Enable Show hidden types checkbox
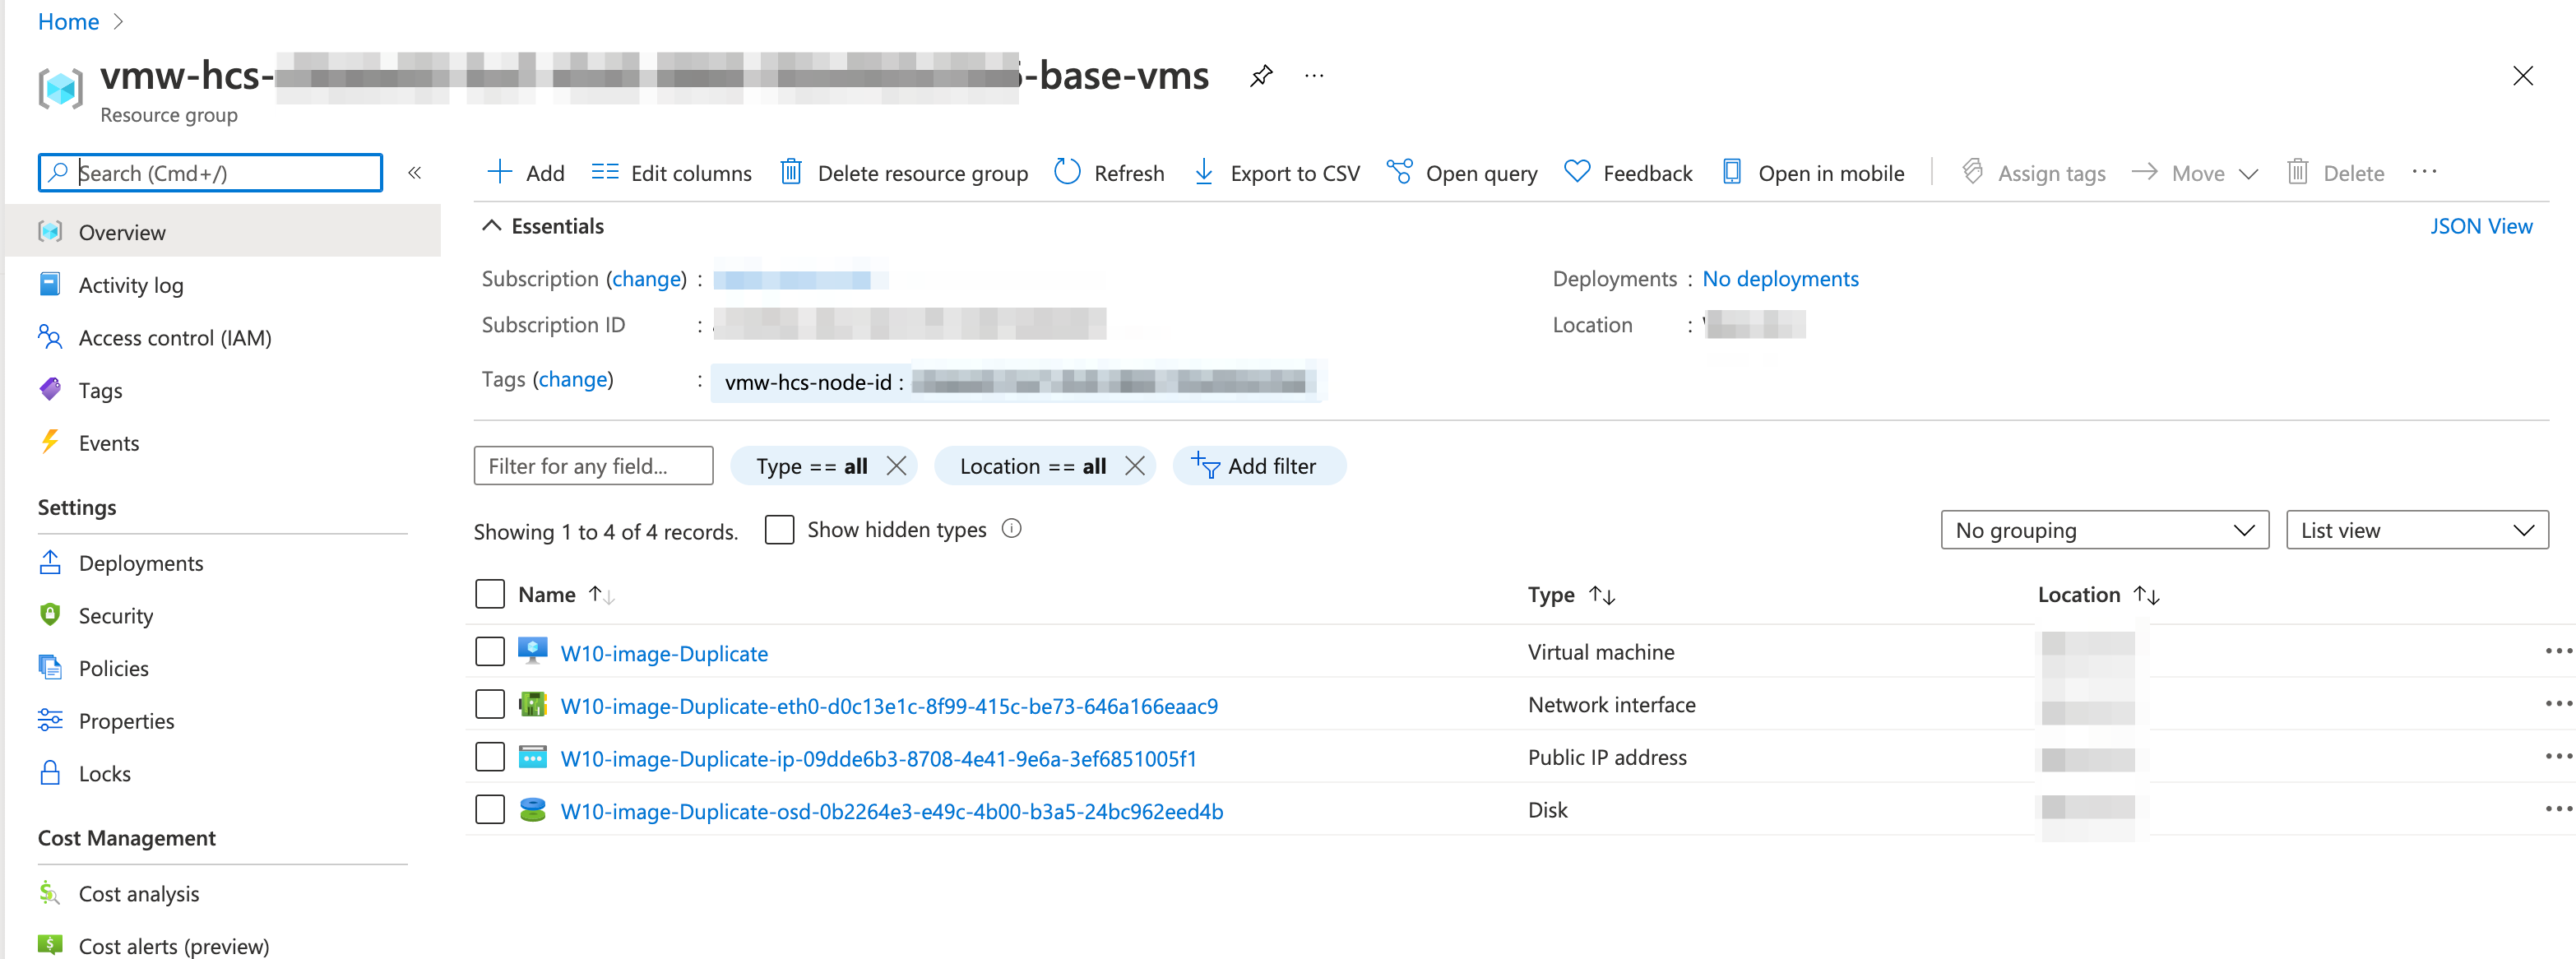This screenshot has width=2576, height=959. coord(779,529)
